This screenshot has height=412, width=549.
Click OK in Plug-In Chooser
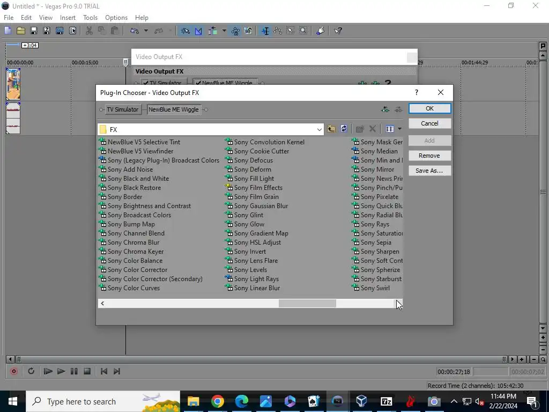click(429, 108)
